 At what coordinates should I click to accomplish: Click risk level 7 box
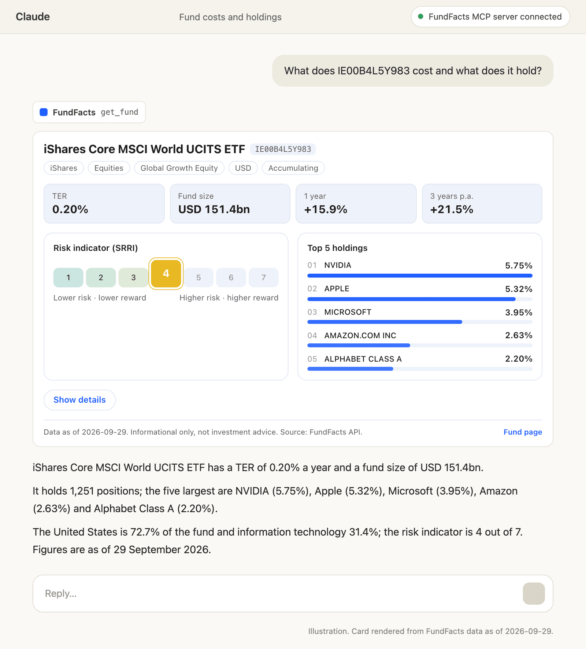(x=264, y=277)
